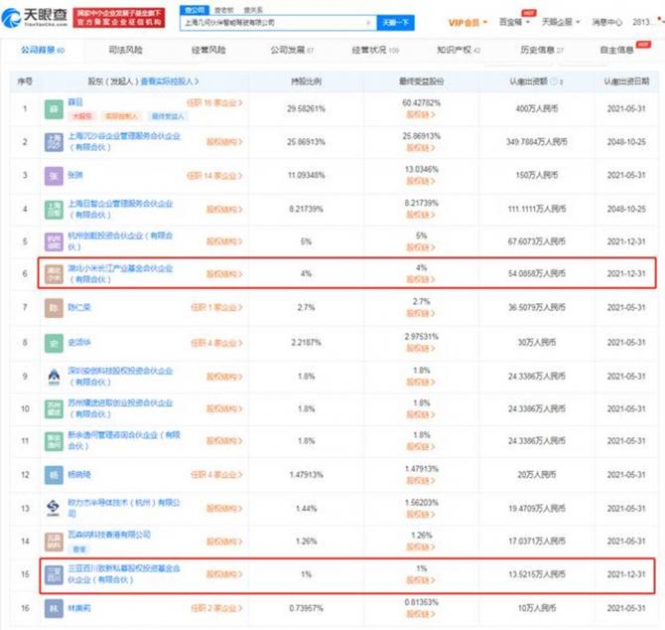Select the 查老板 search type tab
The image size is (665, 630).
pyautogui.click(x=223, y=7)
